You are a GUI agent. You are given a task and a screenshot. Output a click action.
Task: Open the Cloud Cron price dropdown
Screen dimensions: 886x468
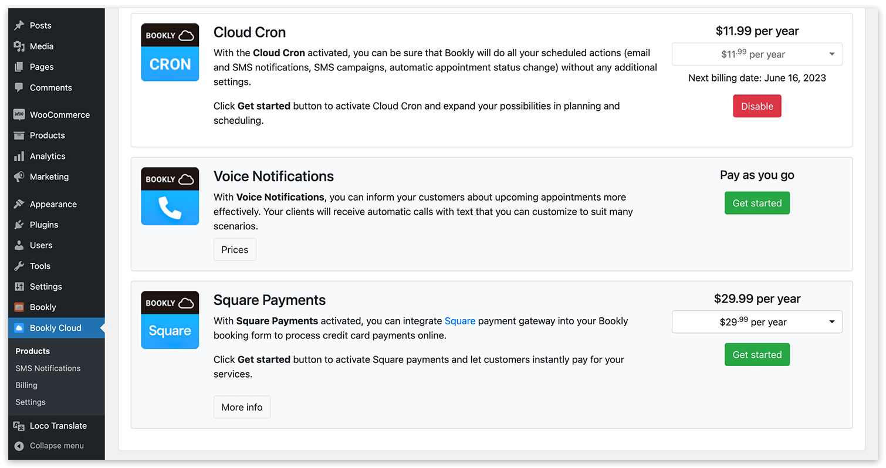[x=757, y=55]
